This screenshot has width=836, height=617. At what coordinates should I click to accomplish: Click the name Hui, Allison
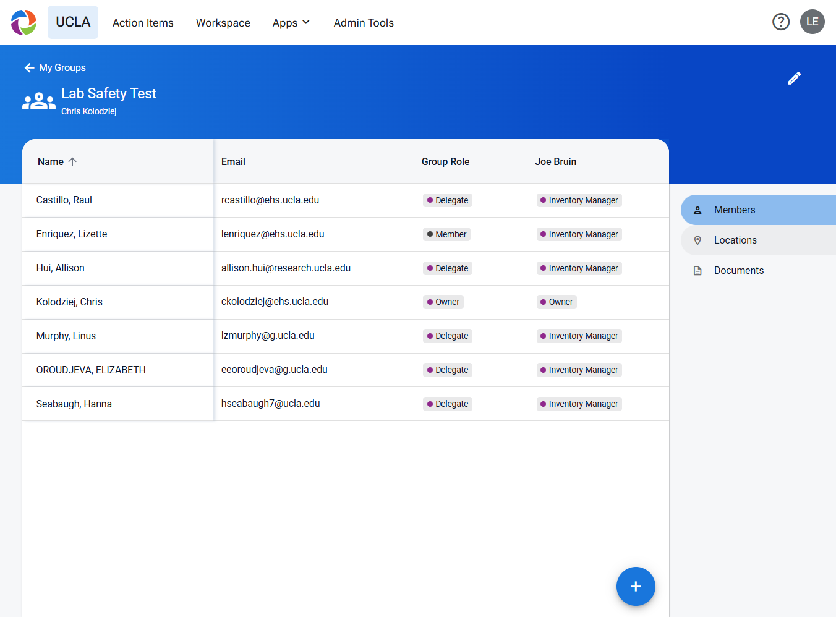click(61, 268)
